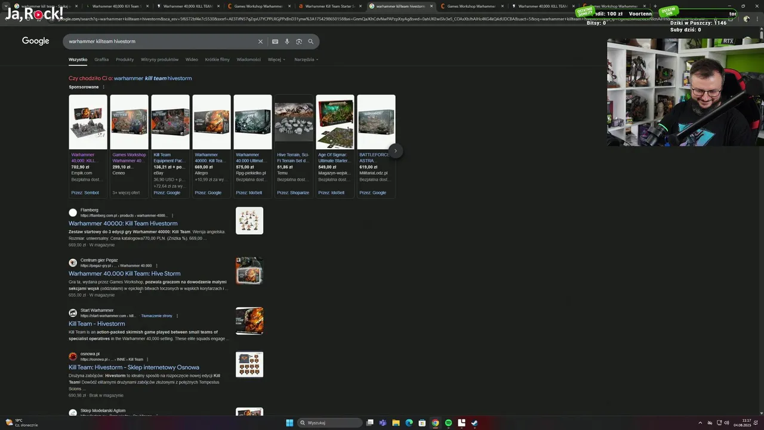Open the volume control in system tray

727,423
